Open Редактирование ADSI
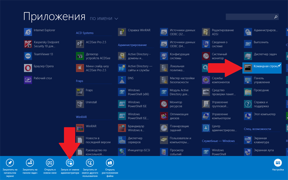288x180 pixels. click(x=206, y=32)
